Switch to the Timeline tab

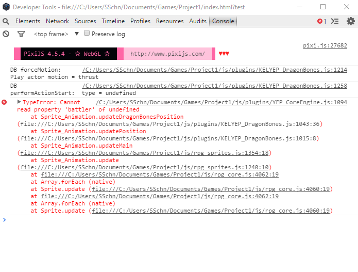113,21
